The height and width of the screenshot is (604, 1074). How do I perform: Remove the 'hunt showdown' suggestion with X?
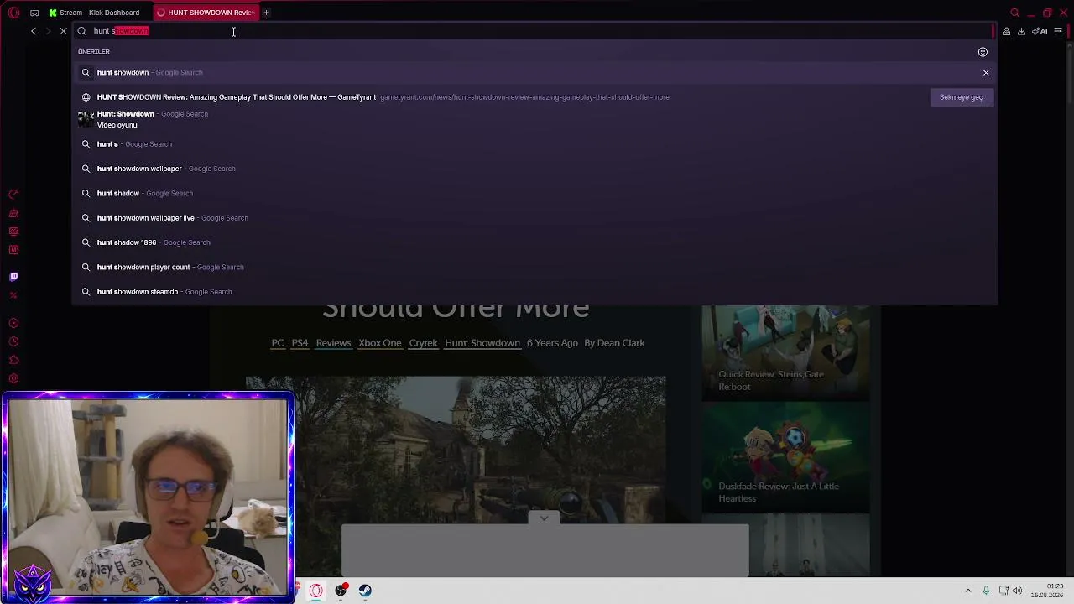point(986,73)
